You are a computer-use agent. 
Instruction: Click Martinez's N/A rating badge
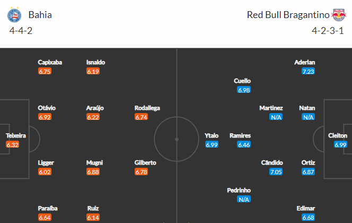(x=276, y=117)
